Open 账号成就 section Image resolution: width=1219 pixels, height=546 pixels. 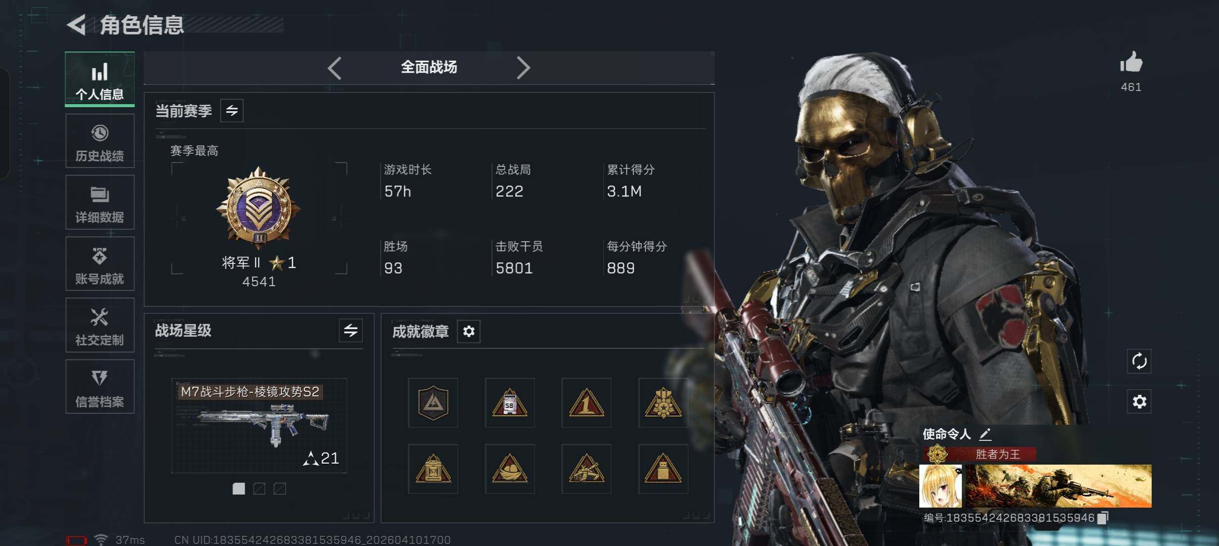coord(100,263)
